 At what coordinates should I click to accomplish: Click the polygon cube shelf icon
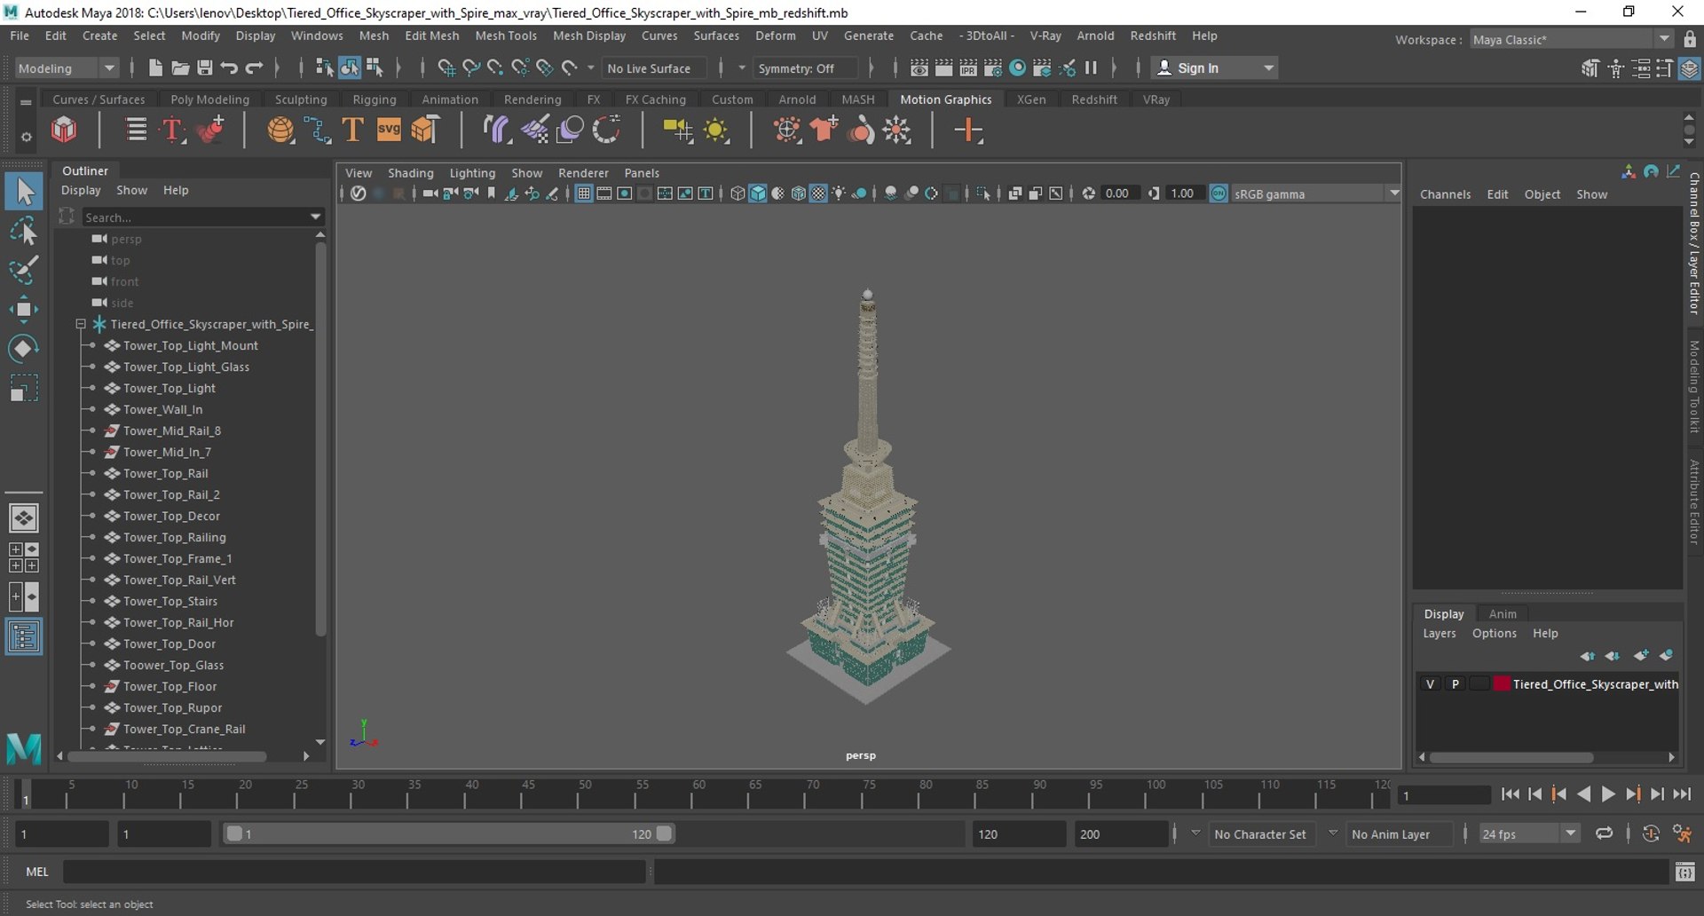[64, 130]
